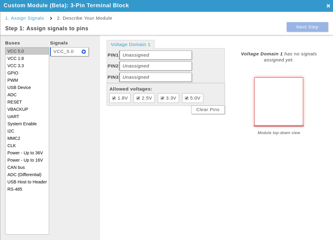Select the GPIO bus
This screenshot has width=333, height=240.
click(x=27, y=73)
